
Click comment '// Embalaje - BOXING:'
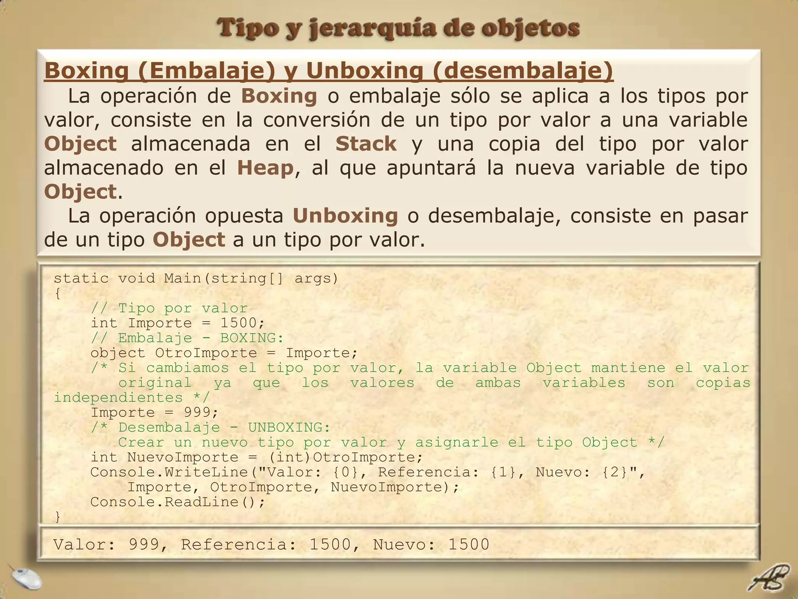[x=187, y=338]
